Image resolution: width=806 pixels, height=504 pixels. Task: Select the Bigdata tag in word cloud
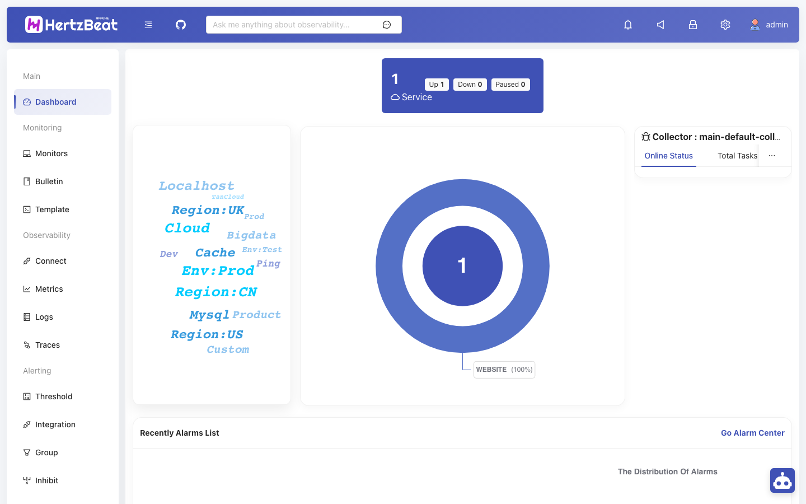pos(251,235)
